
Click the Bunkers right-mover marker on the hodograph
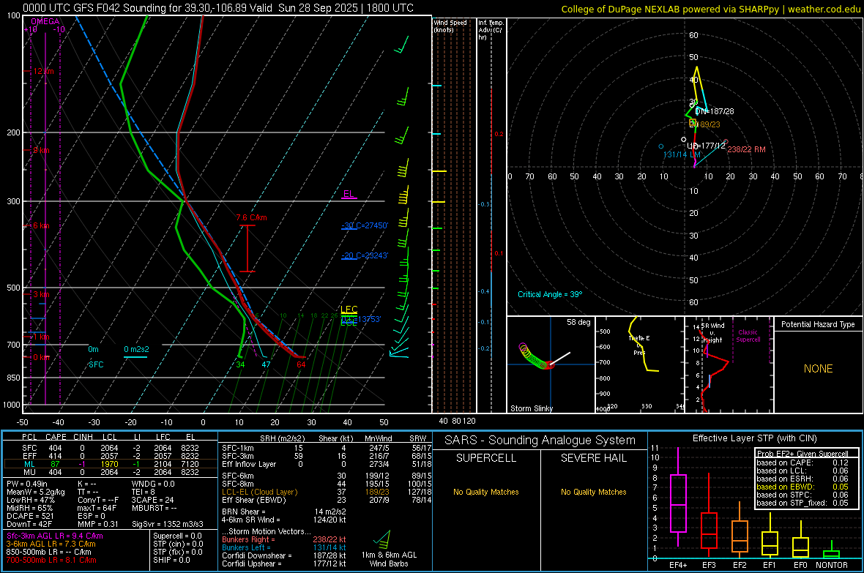pyautogui.click(x=726, y=142)
